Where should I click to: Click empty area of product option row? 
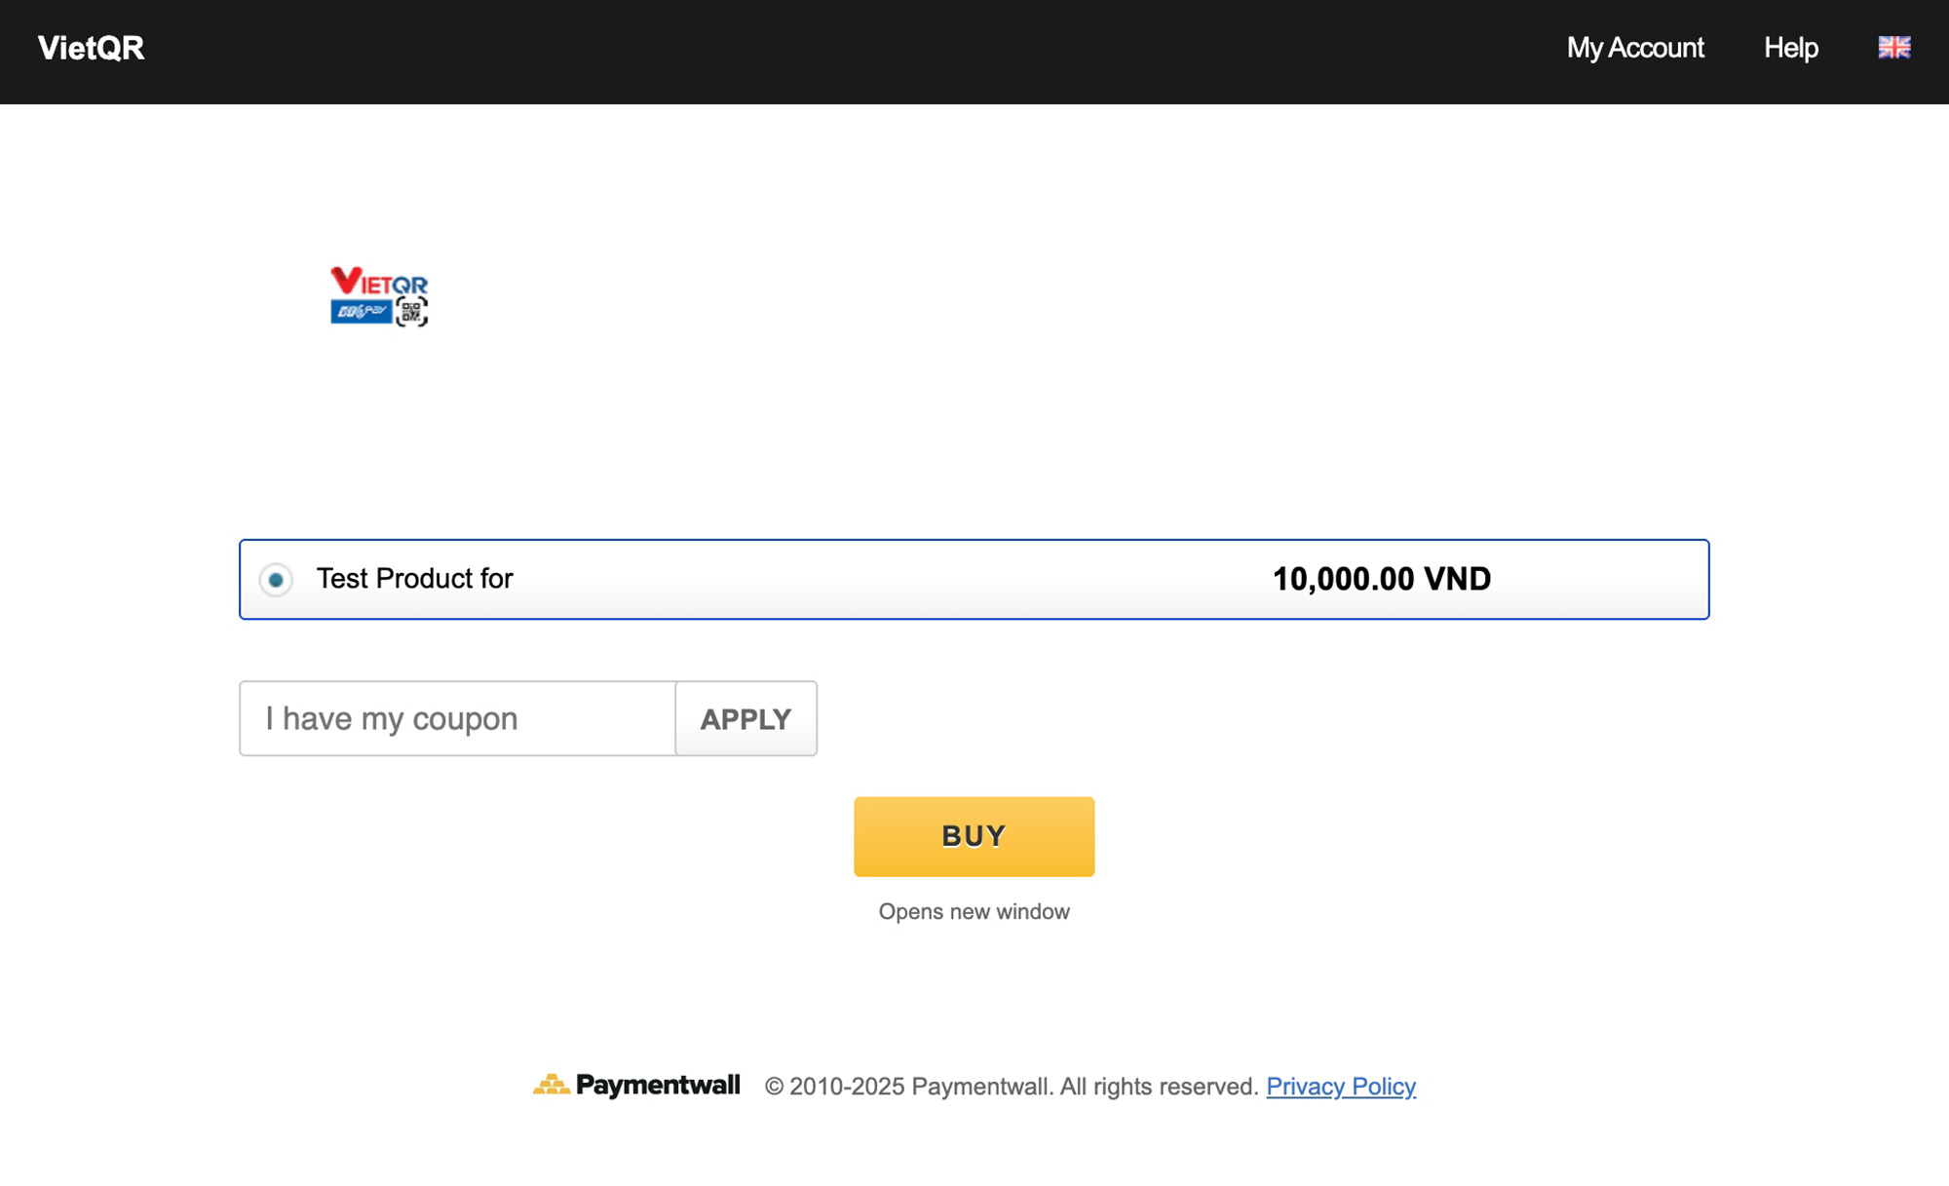[877, 579]
